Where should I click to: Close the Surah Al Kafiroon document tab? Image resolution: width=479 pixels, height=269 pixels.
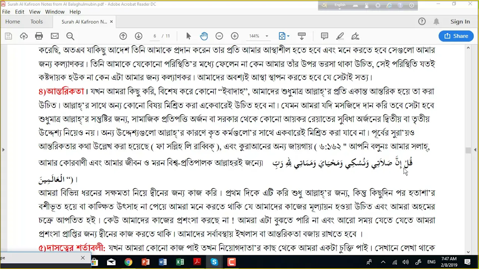[x=111, y=22]
